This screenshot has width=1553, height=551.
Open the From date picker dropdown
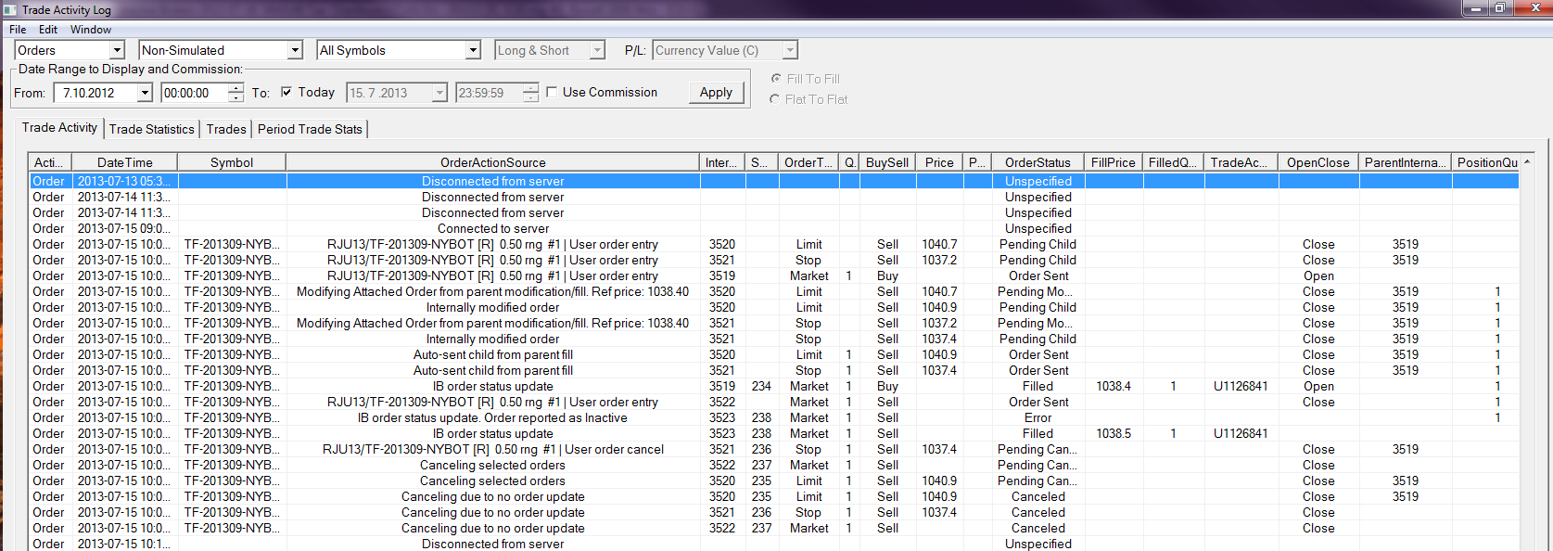[145, 93]
